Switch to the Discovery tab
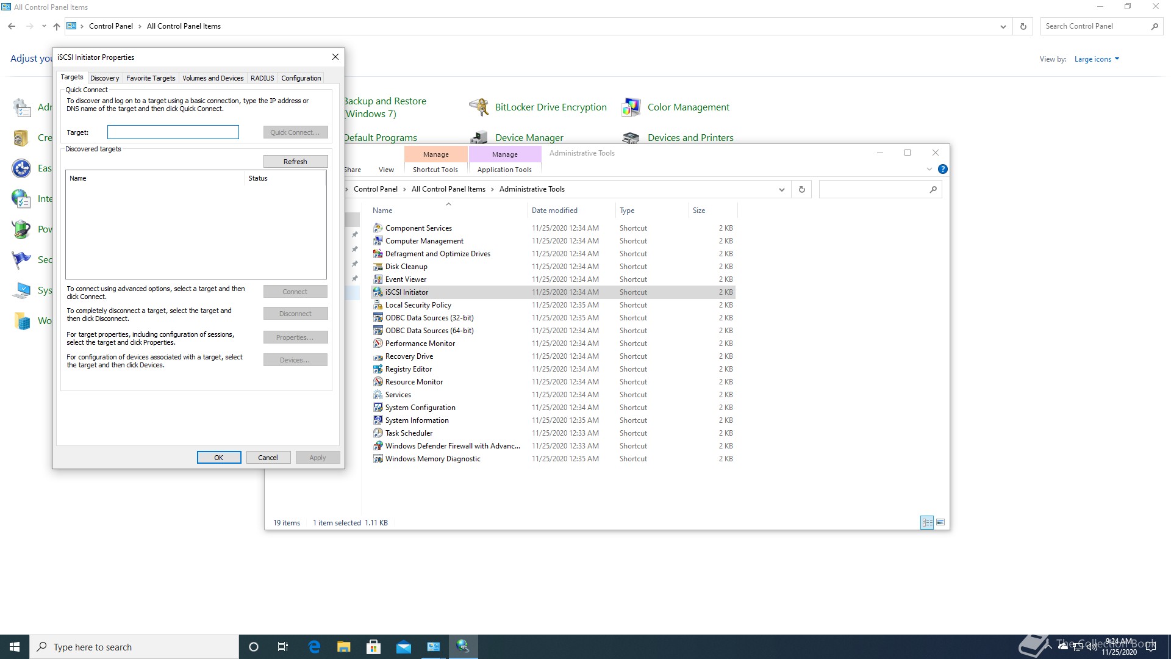This screenshot has width=1171, height=659. point(104,78)
